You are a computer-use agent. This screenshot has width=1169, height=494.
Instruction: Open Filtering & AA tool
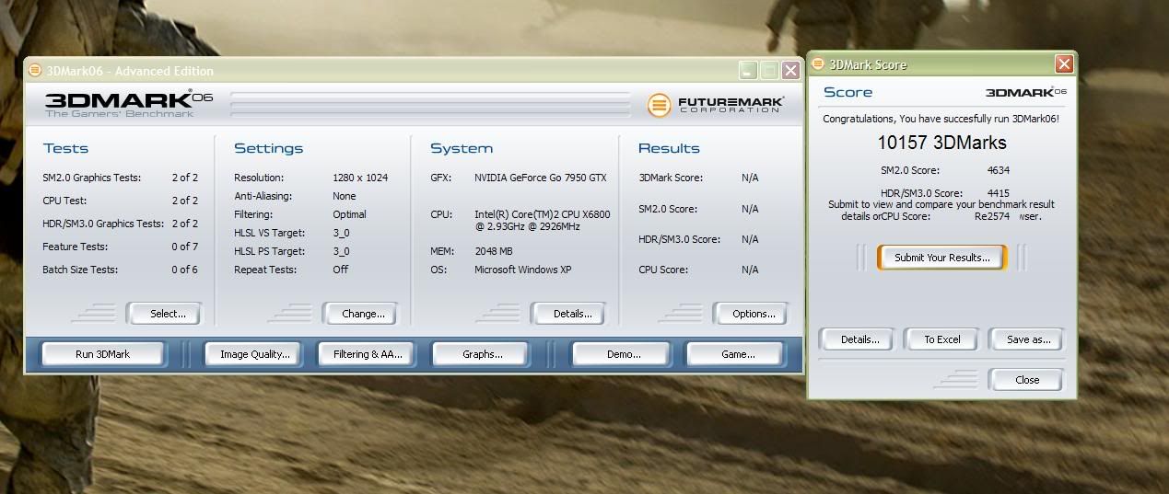point(368,354)
